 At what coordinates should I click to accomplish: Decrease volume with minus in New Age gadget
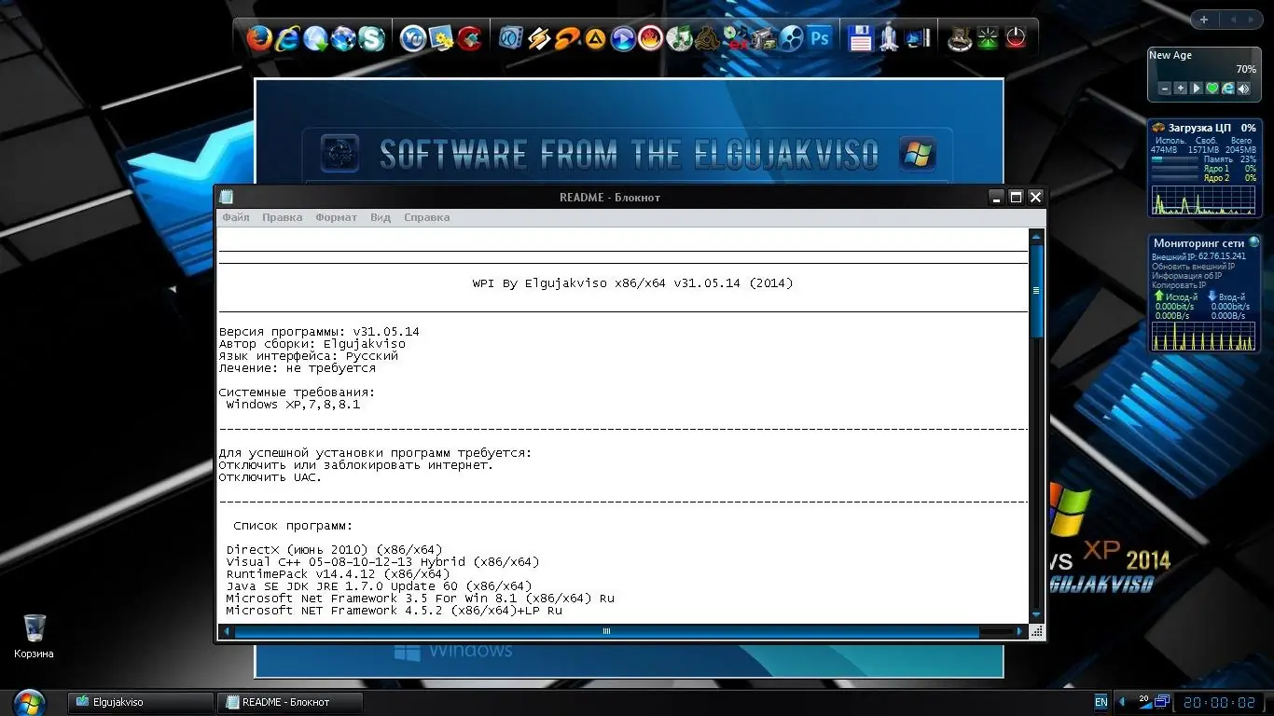click(x=1165, y=89)
